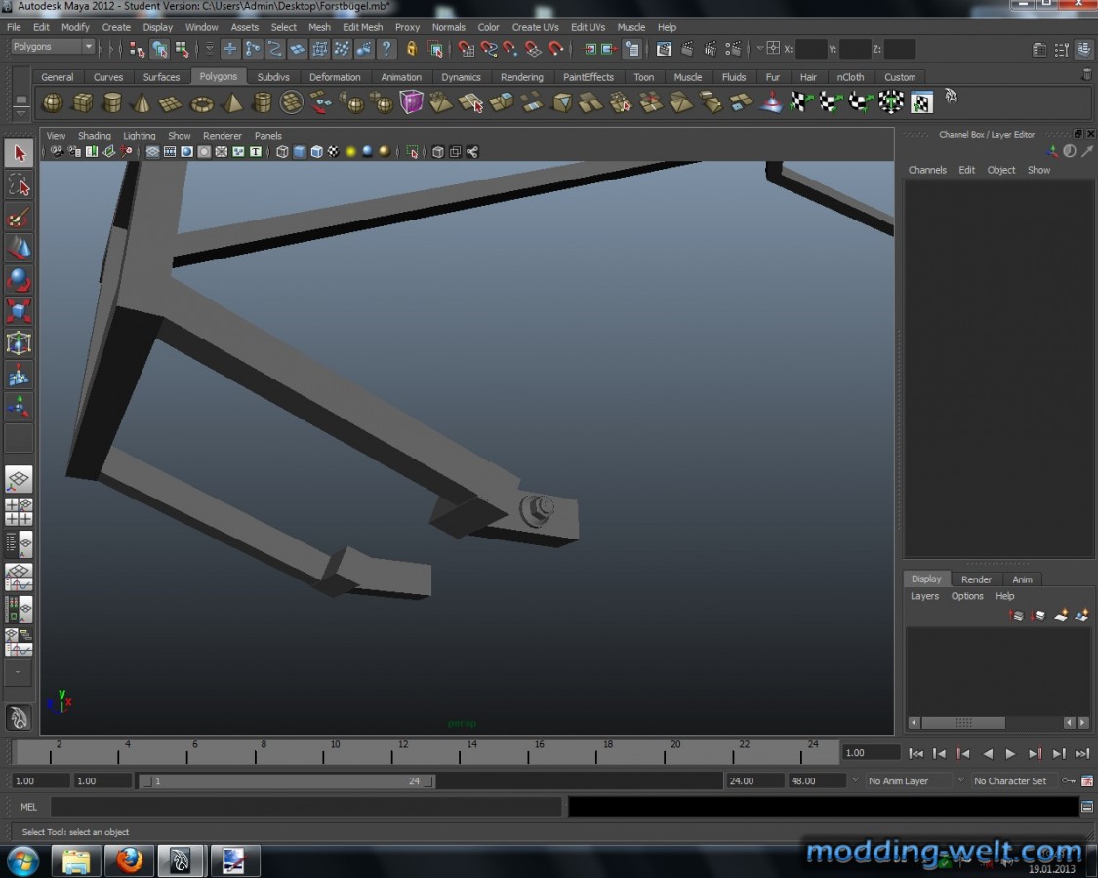Activate the Universal Manipulator tool

(x=19, y=343)
